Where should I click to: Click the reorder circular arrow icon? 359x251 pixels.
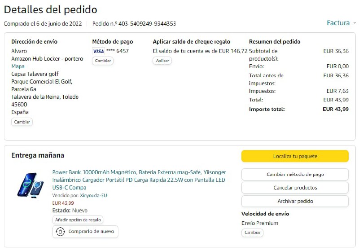[x=60, y=232]
